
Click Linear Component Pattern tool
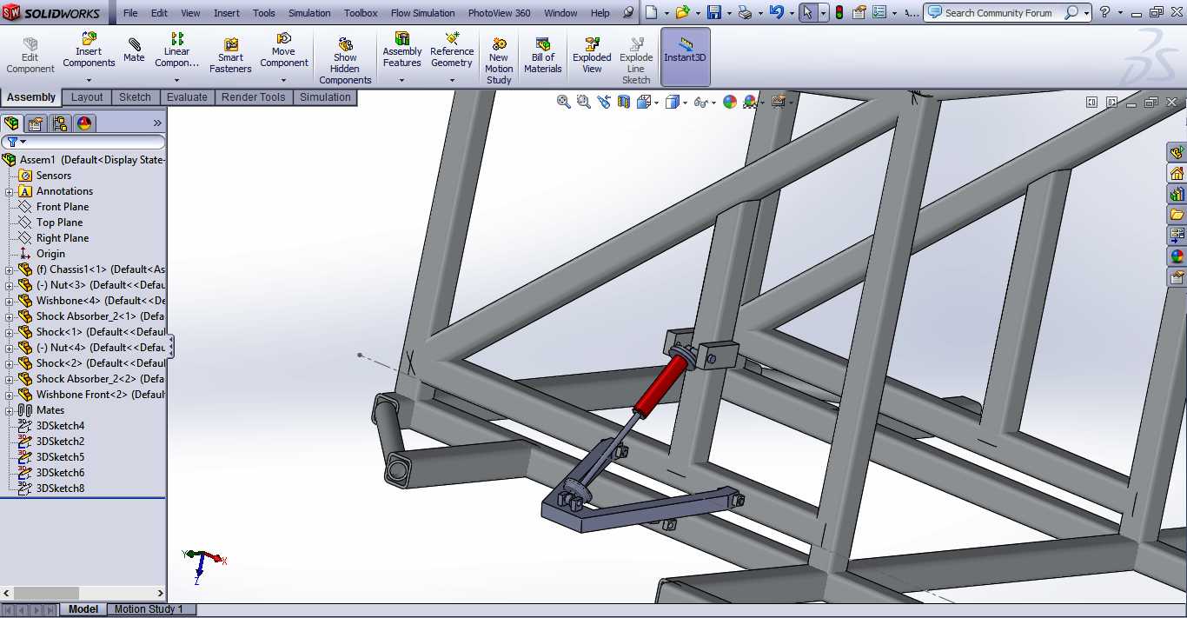coord(176,50)
